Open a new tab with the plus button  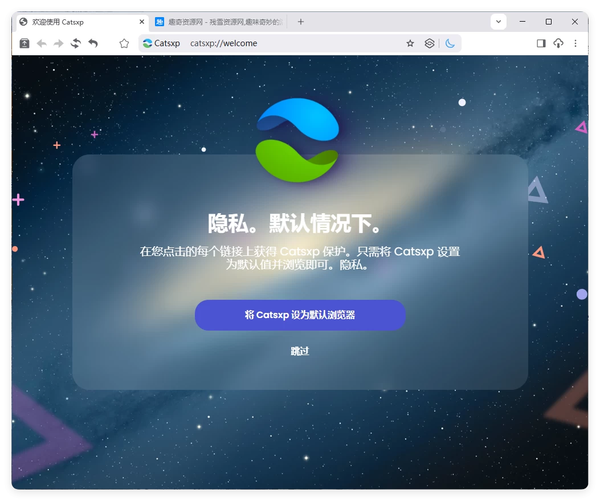click(x=300, y=22)
